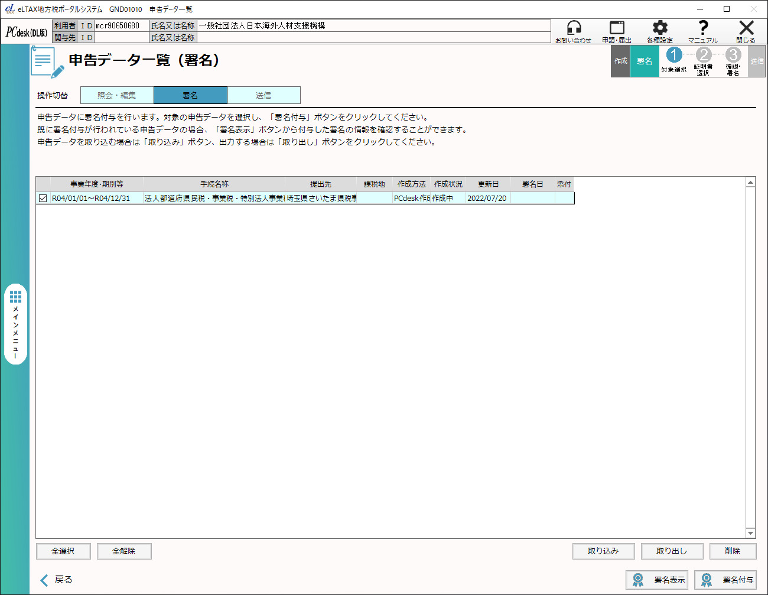
Task: Switch to the 照会・編集 tab
Action: 117,95
